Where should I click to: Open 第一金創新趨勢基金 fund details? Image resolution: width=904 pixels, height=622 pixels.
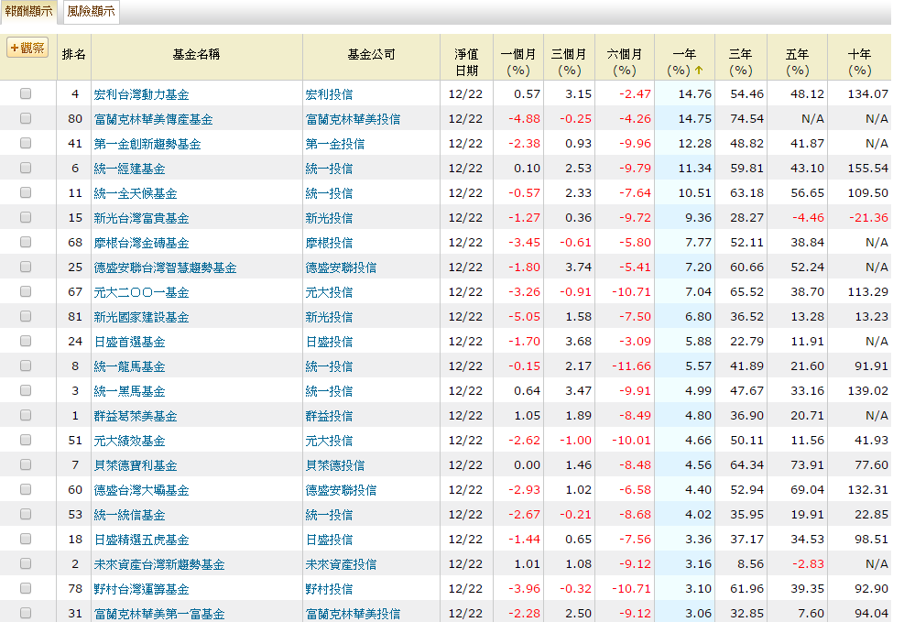coord(147,144)
